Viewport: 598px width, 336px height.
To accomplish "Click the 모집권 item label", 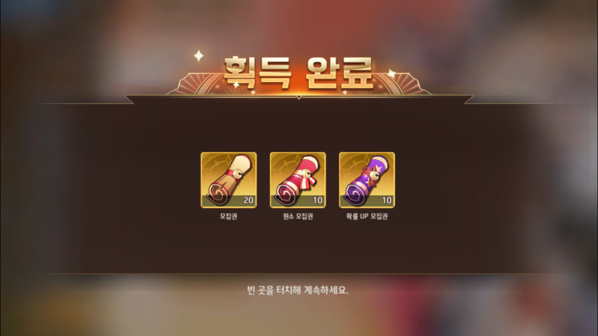I will 228,216.
